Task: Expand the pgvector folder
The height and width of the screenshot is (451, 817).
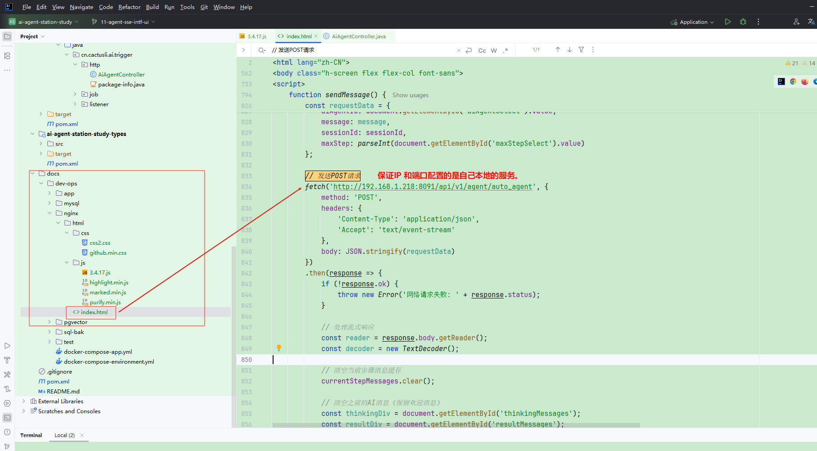Action: coord(50,322)
